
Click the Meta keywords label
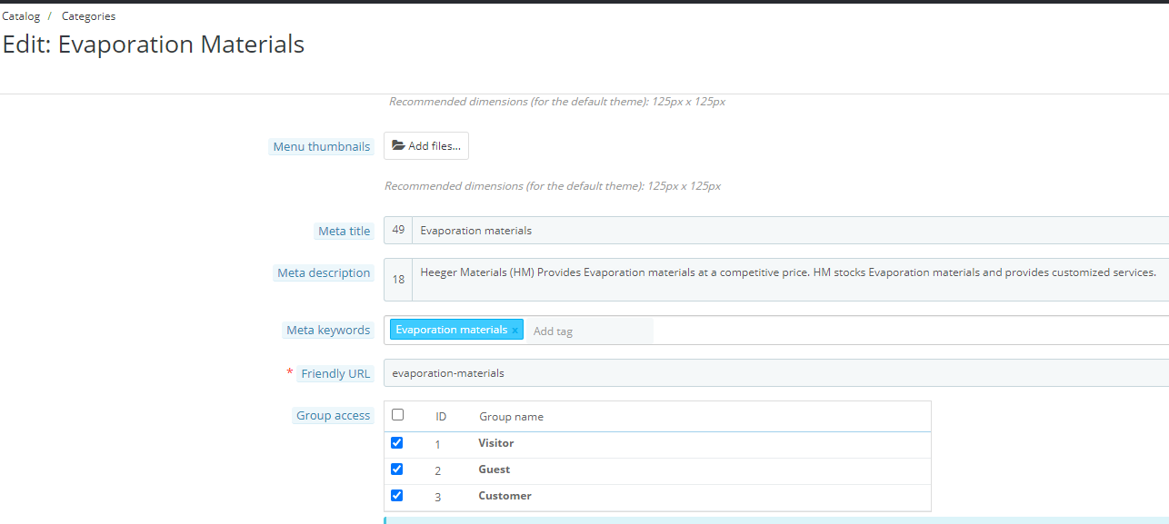(328, 331)
